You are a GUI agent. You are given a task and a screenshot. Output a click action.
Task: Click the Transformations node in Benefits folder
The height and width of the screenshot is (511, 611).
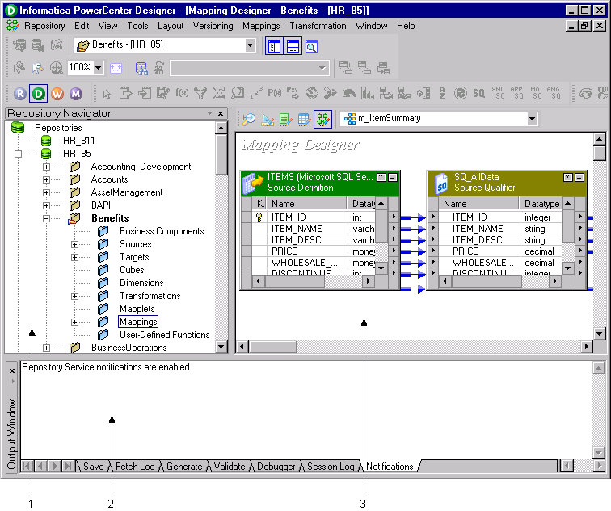coord(150,296)
